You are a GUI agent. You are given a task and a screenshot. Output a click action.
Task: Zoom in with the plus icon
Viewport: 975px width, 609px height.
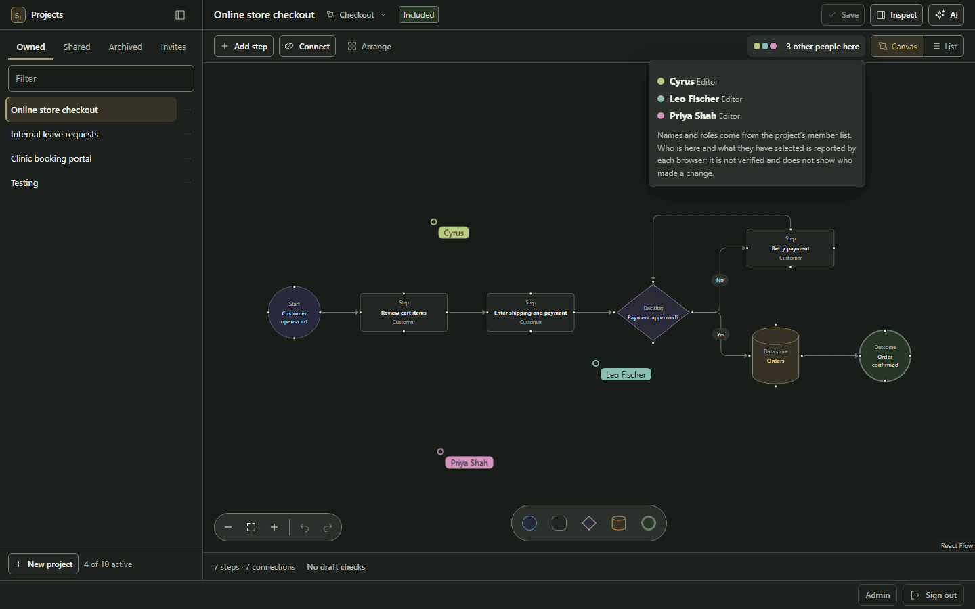coord(274,527)
